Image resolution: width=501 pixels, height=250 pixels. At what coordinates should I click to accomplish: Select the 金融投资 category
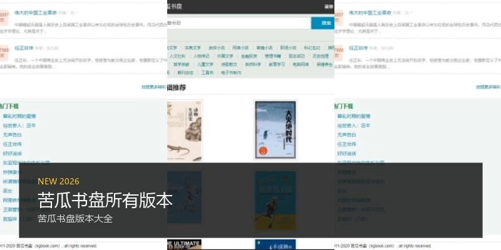pyautogui.click(x=249, y=56)
